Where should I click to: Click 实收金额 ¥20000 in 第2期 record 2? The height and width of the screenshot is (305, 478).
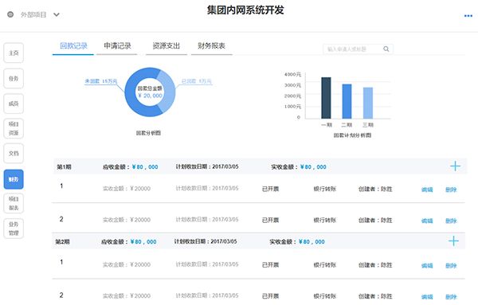[x=127, y=295]
